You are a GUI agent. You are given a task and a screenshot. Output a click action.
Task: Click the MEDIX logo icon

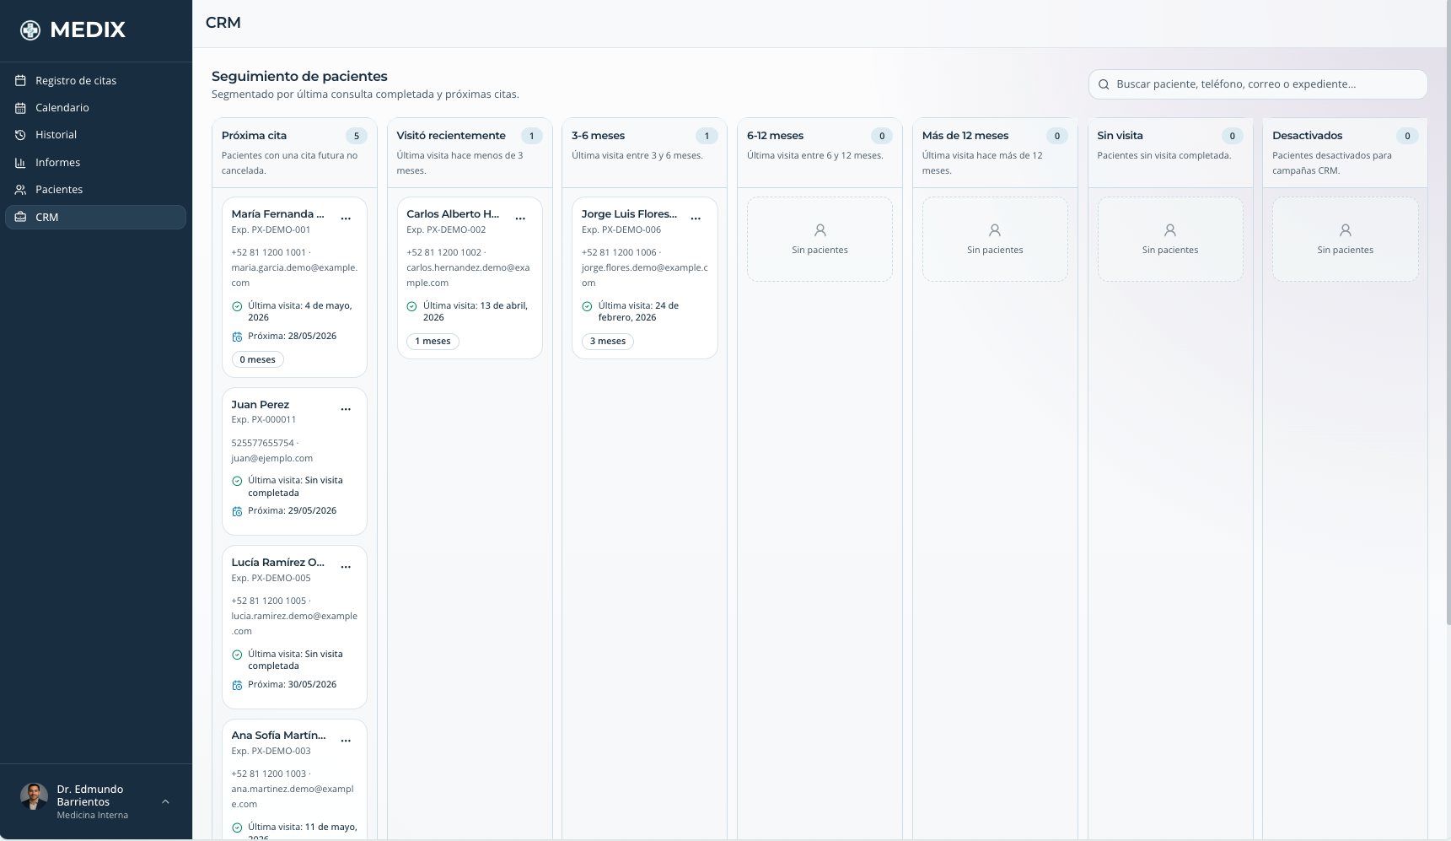pyautogui.click(x=30, y=30)
